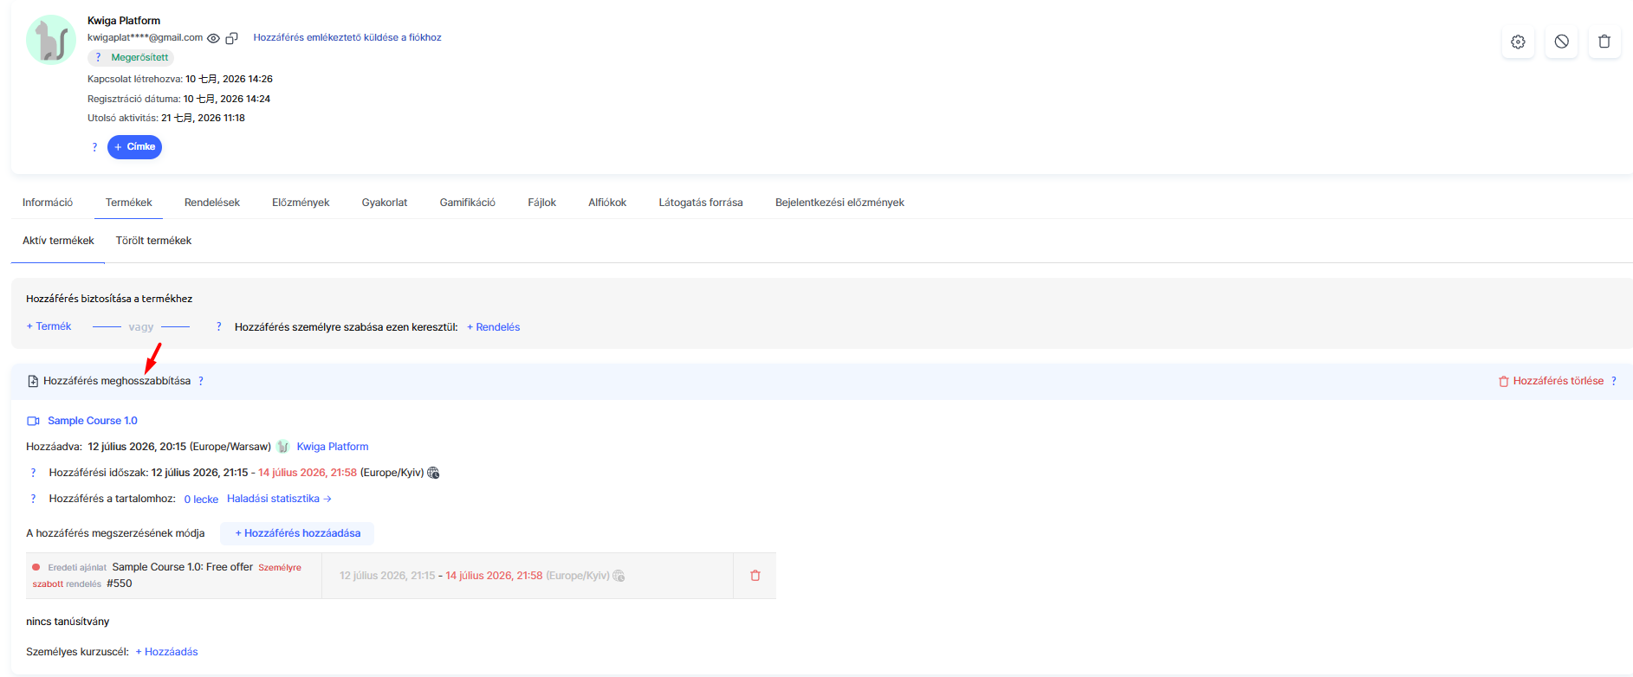Click the 0 lecke link

[x=201, y=500]
